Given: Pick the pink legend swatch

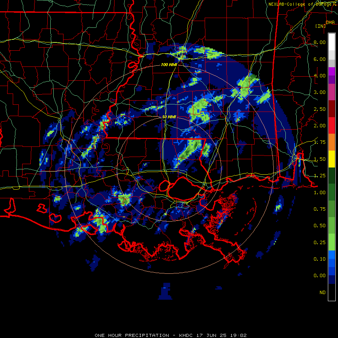Looking at the screenshot, I should tap(332, 92).
